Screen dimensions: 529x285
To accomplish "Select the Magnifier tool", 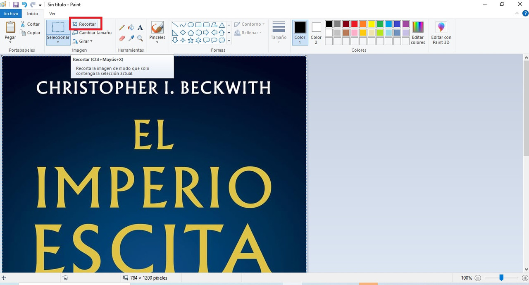I will [140, 38].
